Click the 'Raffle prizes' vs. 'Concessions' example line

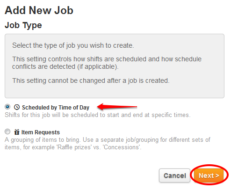pos(73,147)
